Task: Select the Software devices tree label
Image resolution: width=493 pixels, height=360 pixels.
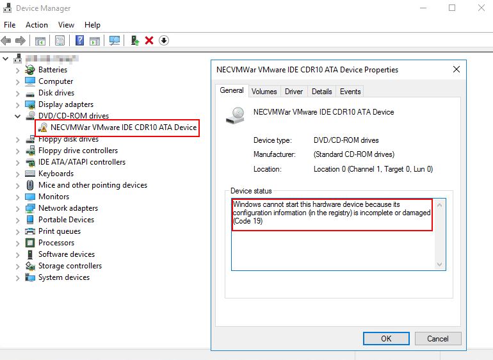Action: pos(67,254)
